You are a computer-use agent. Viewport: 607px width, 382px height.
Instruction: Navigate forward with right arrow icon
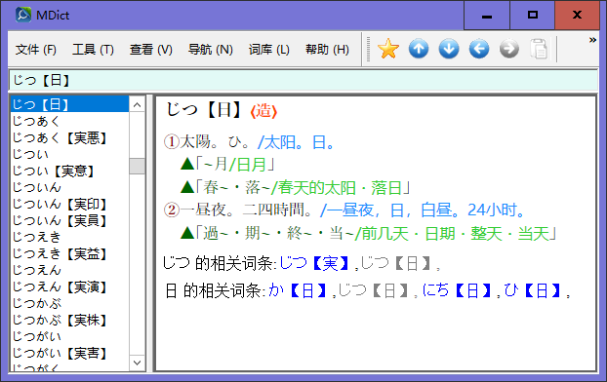[x=509, y=49]
